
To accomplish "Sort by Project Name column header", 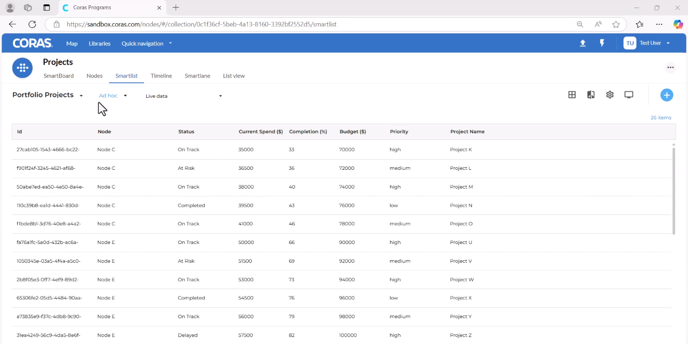I will [x=467, y=132].
